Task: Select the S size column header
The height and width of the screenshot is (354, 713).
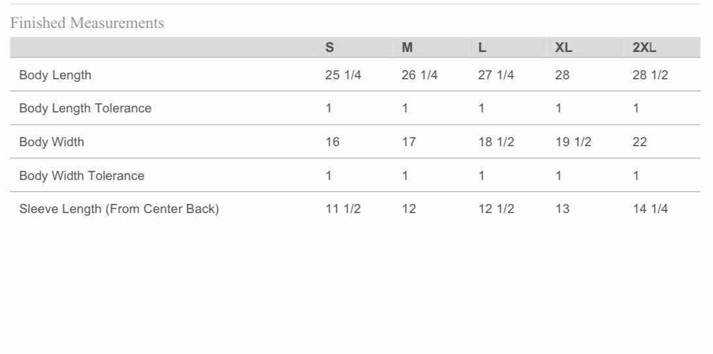Action: pyautogui.click(x=330, y=47)
